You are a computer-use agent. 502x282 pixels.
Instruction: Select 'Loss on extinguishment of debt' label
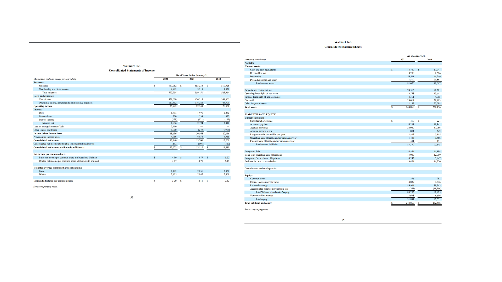[x=49, y=127]
